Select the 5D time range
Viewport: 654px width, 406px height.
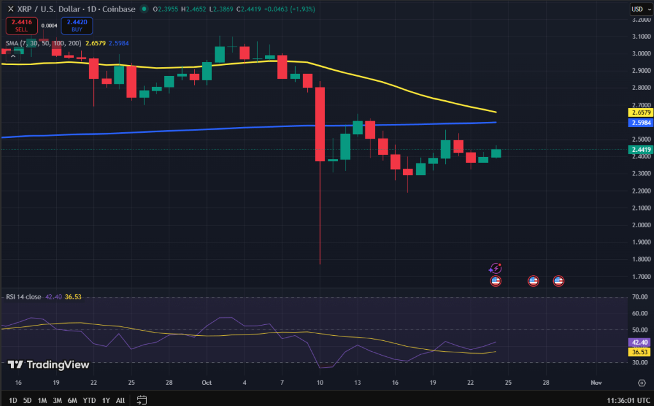click(27, 400)
